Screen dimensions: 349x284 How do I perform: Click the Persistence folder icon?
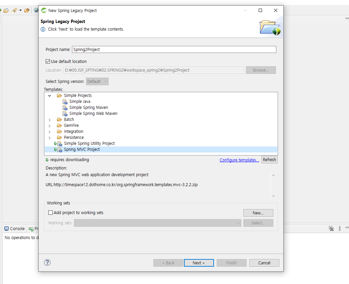59,138
